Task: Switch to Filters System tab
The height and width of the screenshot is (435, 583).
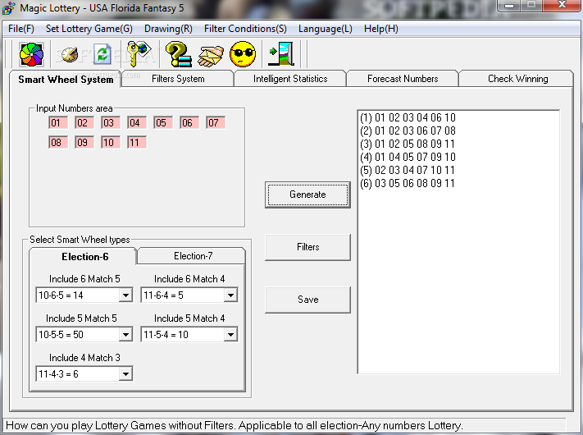Action: (x=178, y=79)
